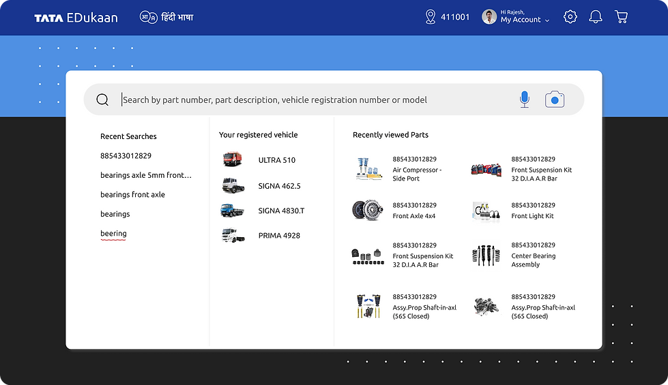Open the shopping cart
Viewport: 668px width, 385px height.
pyautogui.click(x=621, y=17)
